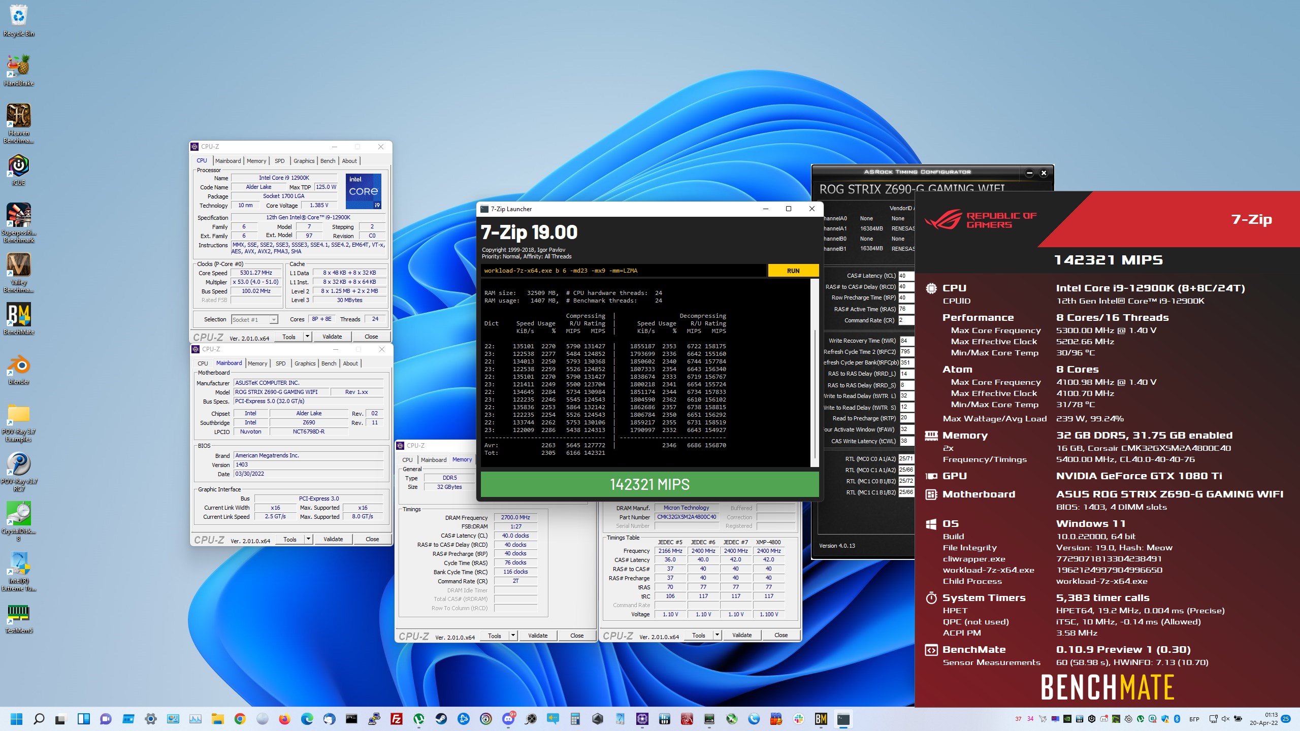
Task: Open BenchMate BM icon in taskbar
Action: 821,719
